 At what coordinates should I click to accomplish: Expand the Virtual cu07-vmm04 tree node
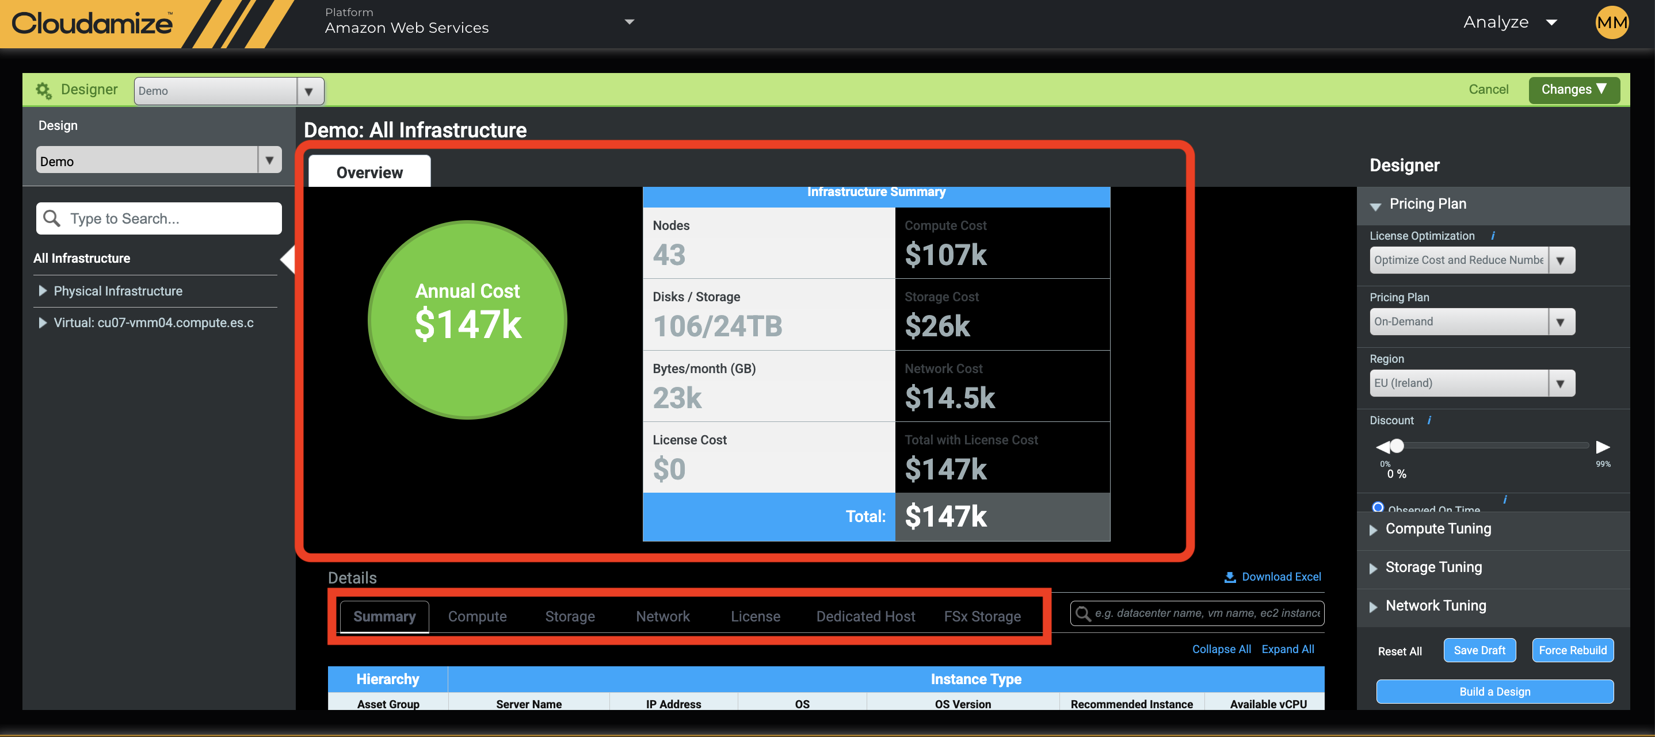(43, 323)
